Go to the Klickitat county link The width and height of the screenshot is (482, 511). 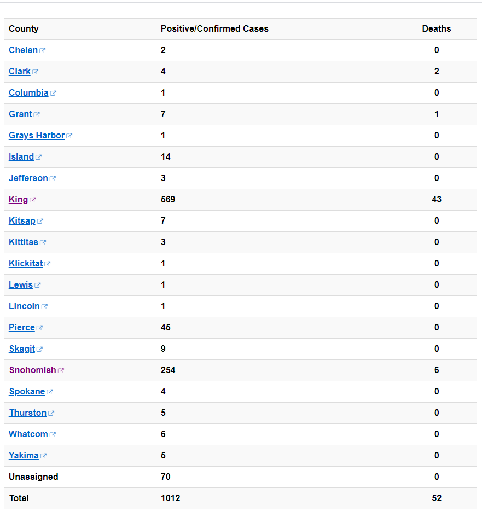point(26,263)
